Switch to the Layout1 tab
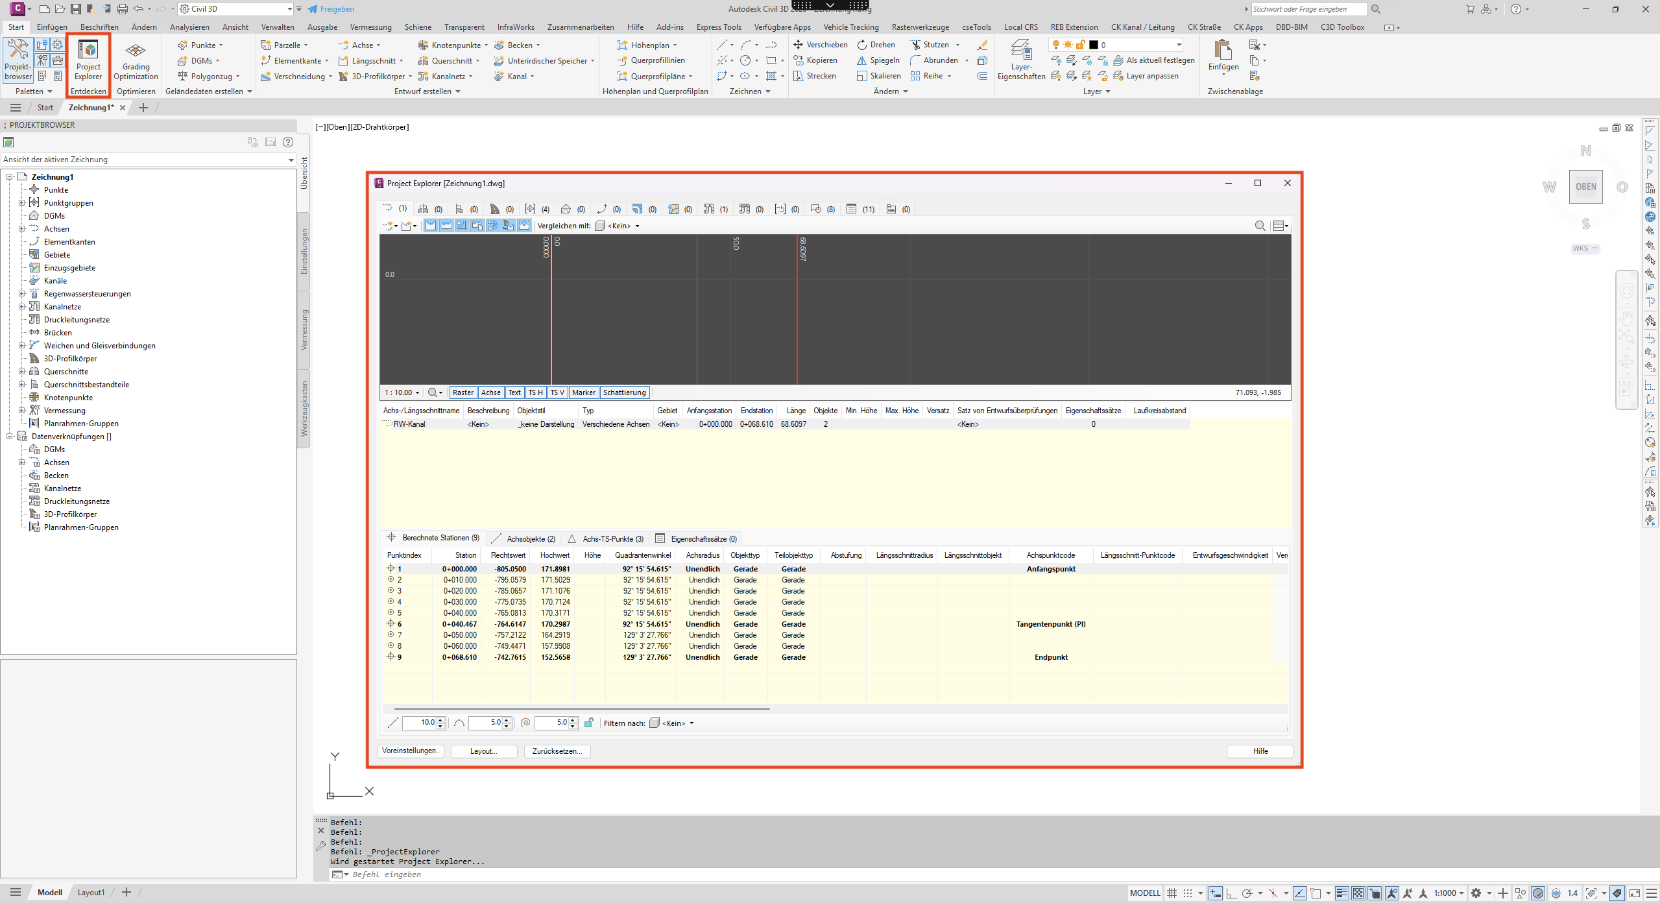 (91, 893)
